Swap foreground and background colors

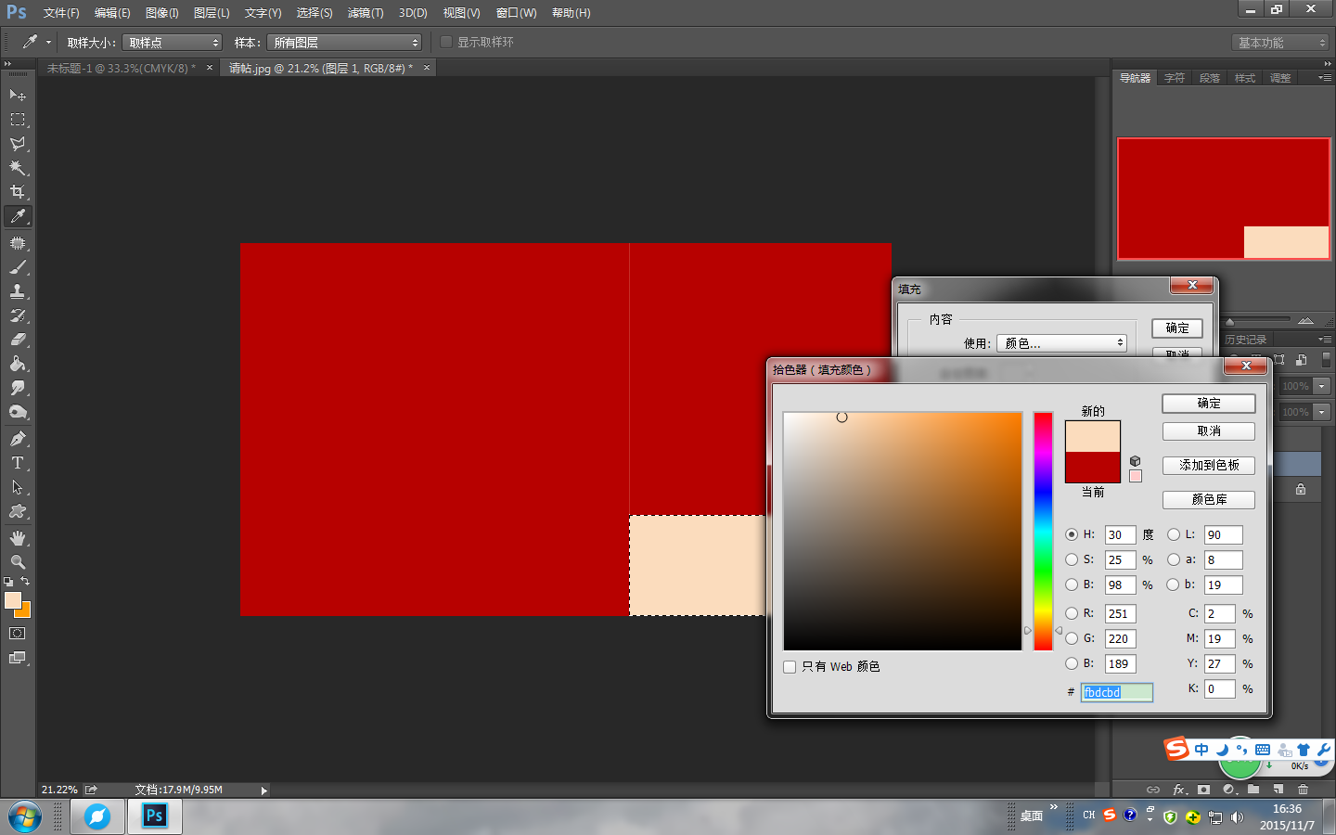25,582
